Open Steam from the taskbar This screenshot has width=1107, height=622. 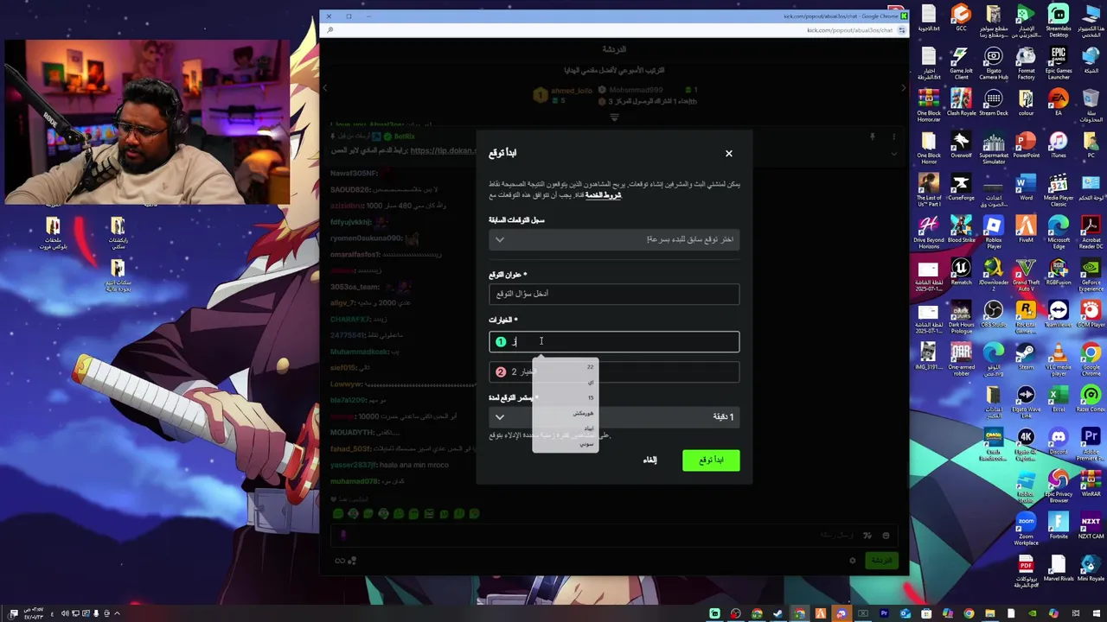tap(777, 613)
